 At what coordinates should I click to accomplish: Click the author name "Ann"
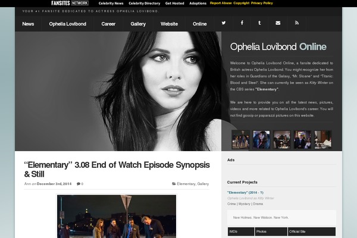point(27,184)
